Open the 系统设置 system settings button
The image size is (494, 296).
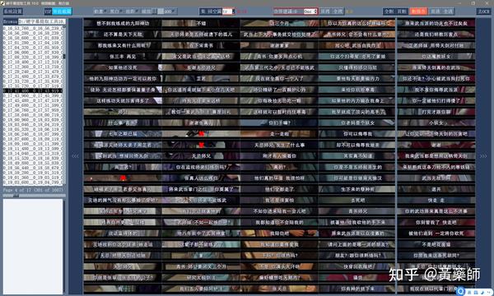click(x=13, y=12)
